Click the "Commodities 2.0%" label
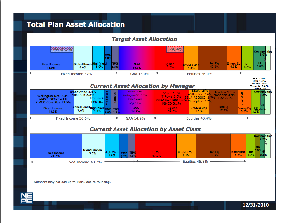 point(263,53)
